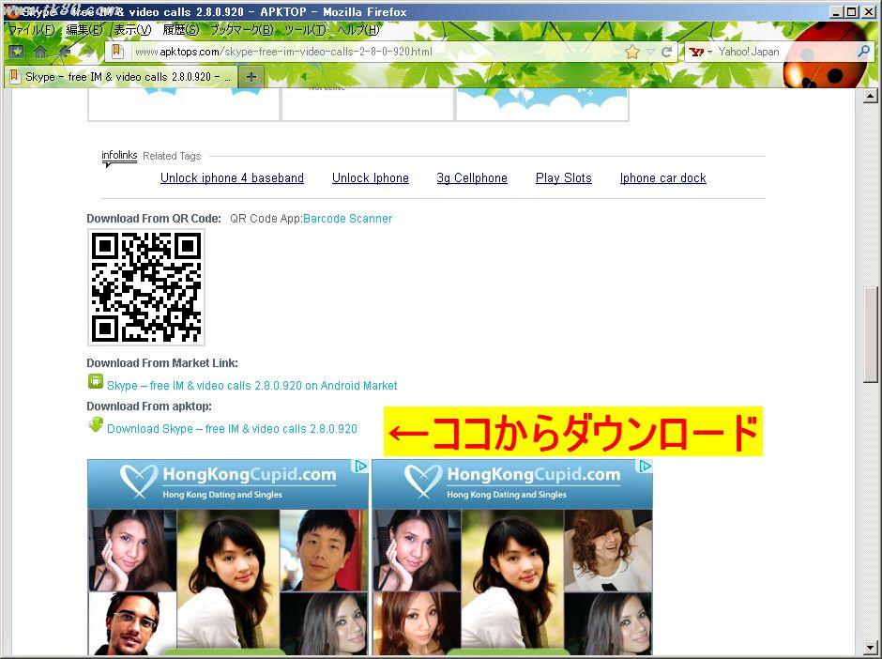The width and height of the screenshot is (882, 659).
Task: Click the vertical scrollbar down arrow
Action: pyautogui.click(x=870, y=647)
